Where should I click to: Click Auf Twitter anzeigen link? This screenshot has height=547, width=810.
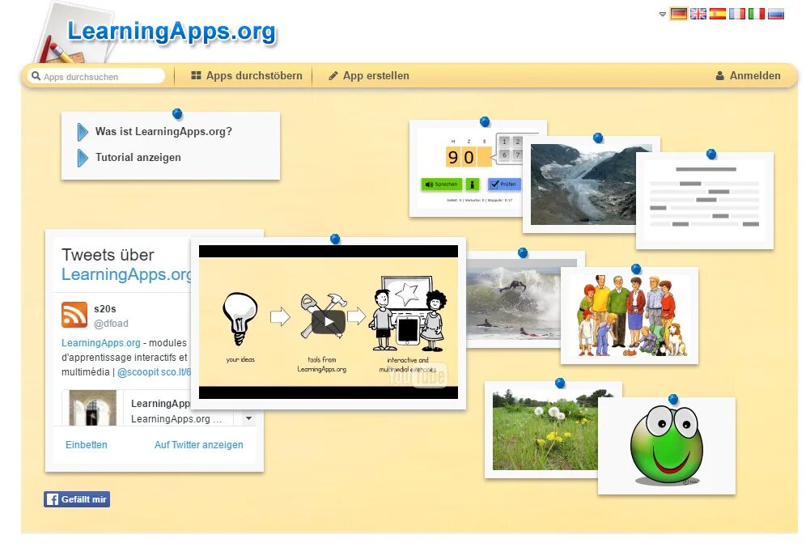tap(199, 445)
